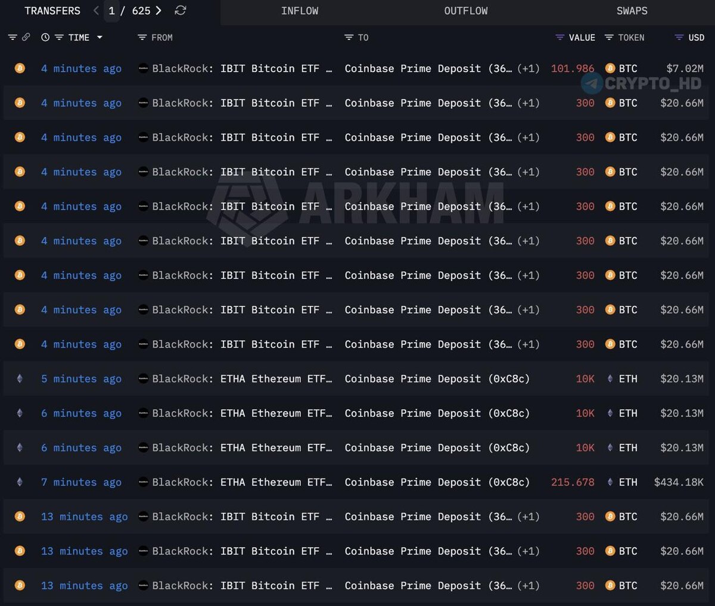Image resolution: width=715 pixels, height=606 pixels.
Task: Open the '5 minutes ago' transaction link
Action: [81, 379]
